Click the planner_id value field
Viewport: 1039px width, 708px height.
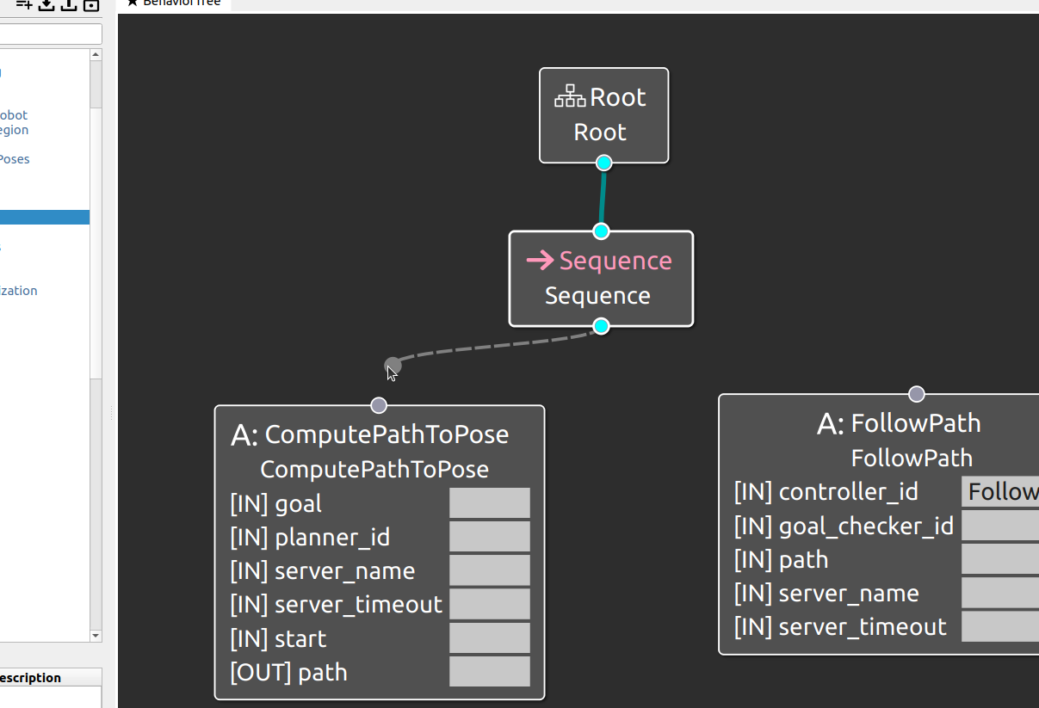(x=490, y=537)
